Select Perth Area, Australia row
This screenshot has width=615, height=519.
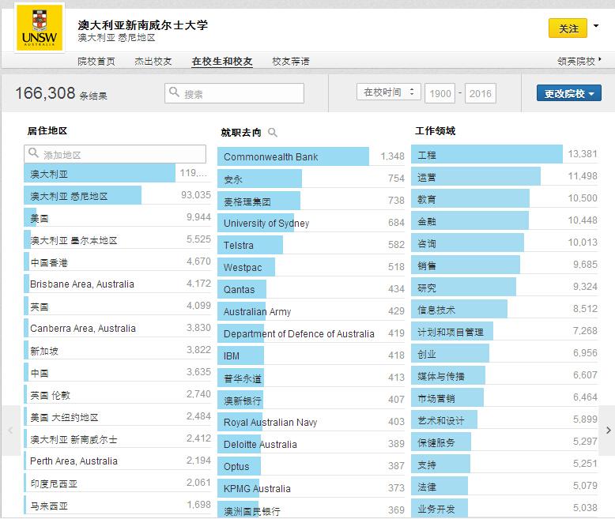point(117,461)
